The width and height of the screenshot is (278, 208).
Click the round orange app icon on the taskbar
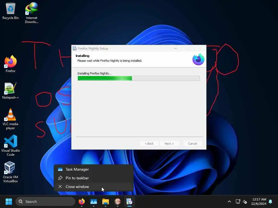click(117, 201)
